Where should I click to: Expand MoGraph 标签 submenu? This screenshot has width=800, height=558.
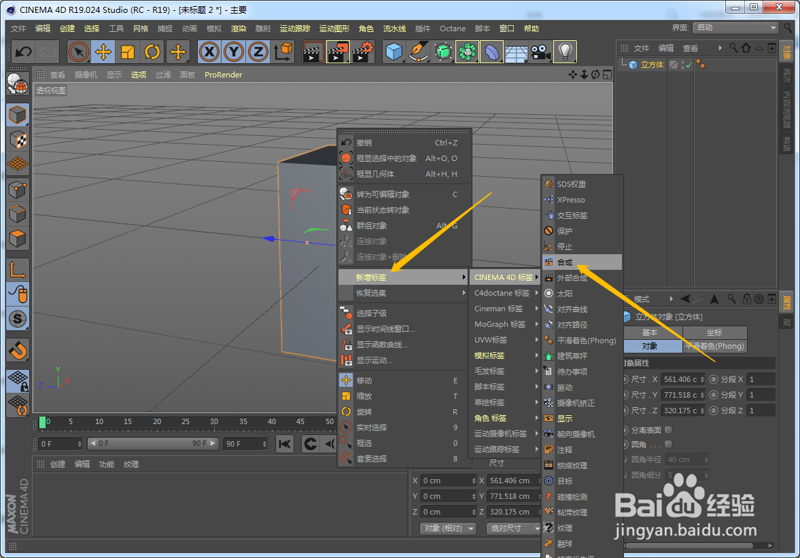(x=505, y=324)
